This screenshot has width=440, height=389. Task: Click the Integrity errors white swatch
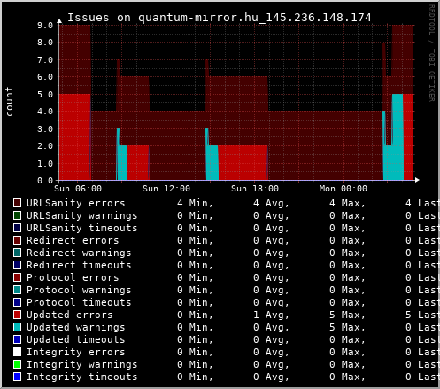pos(17,352)
